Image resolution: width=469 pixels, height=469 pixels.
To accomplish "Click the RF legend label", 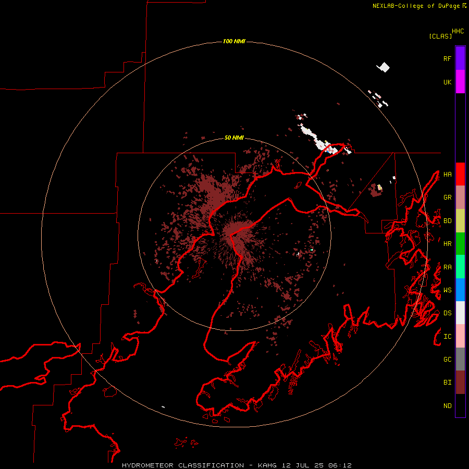I will [447, 58].
